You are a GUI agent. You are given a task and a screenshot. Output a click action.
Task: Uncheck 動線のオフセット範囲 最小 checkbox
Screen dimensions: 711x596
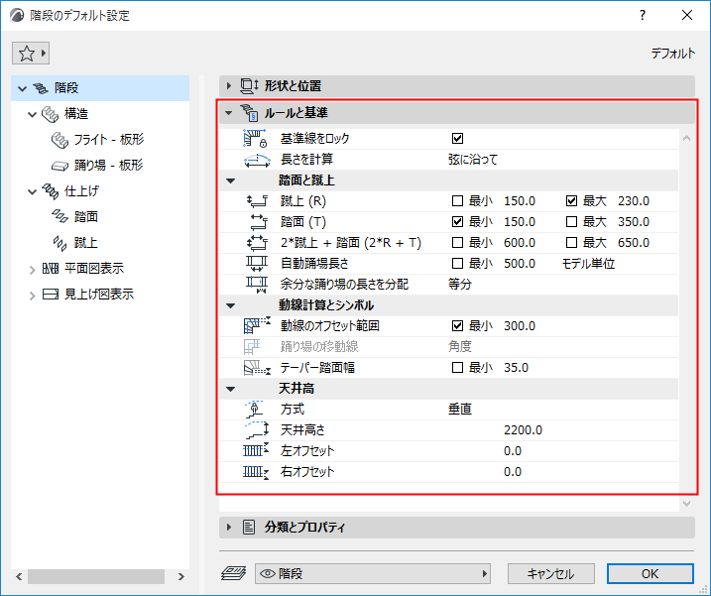(457, 325)
